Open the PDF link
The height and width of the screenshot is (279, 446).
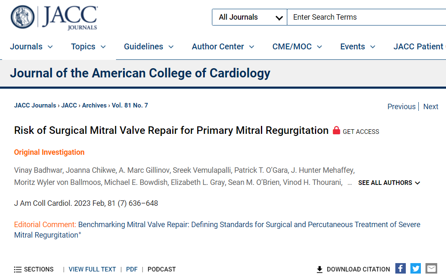tap(131, 269)
